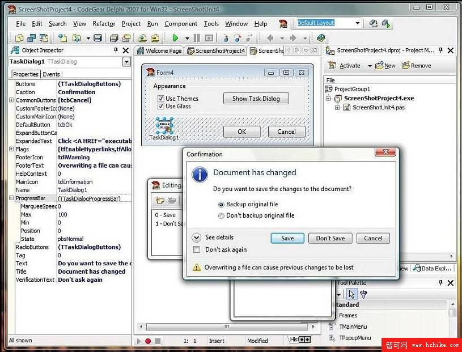Click Save in the Confirmation dialog
Screen dimensions: 462x352
click(x=287, y=238)
